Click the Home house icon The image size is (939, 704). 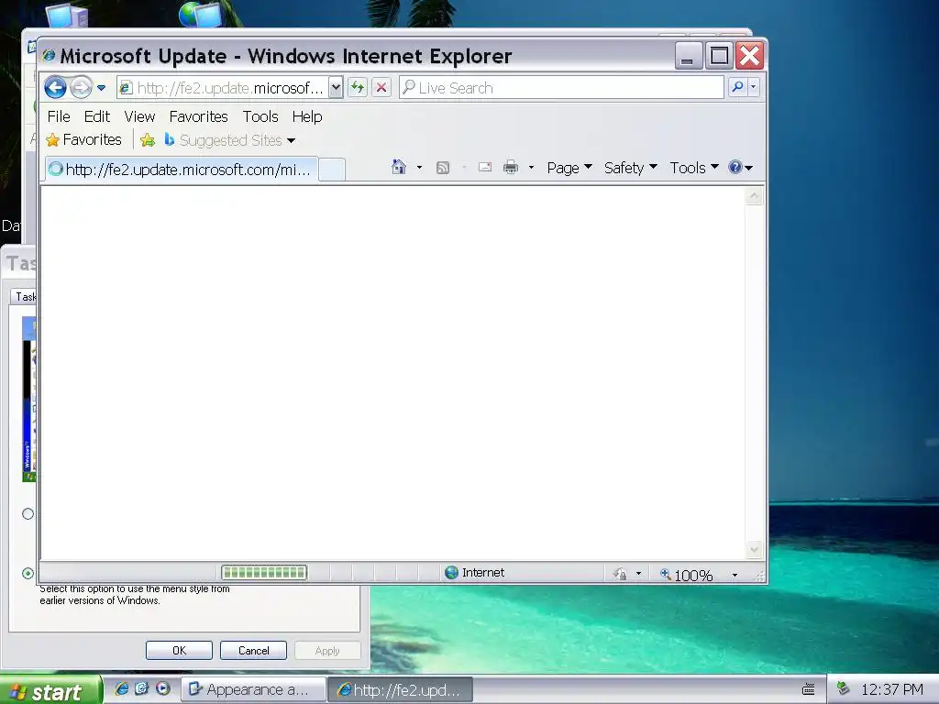pos(398,167)
